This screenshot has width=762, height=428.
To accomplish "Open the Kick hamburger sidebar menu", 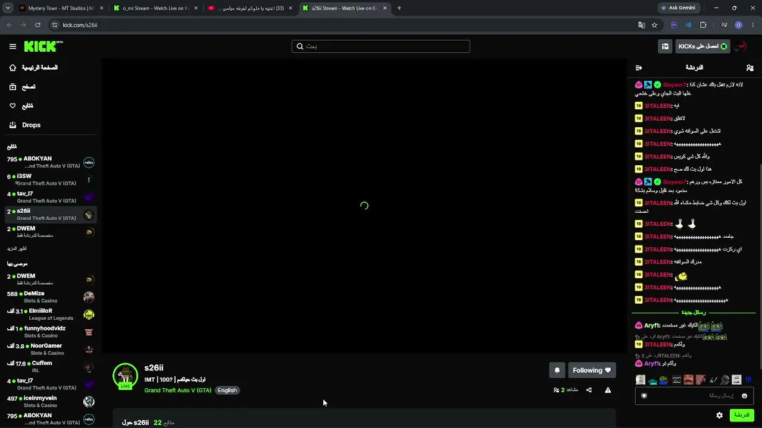I will [13, 46].
